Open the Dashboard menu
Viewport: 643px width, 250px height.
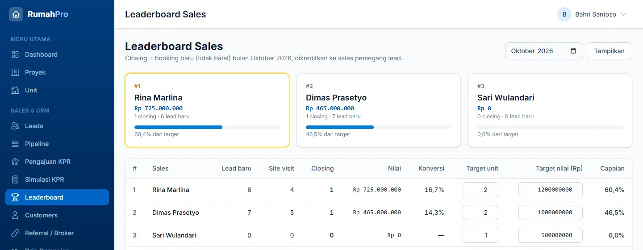pos(57,54)
